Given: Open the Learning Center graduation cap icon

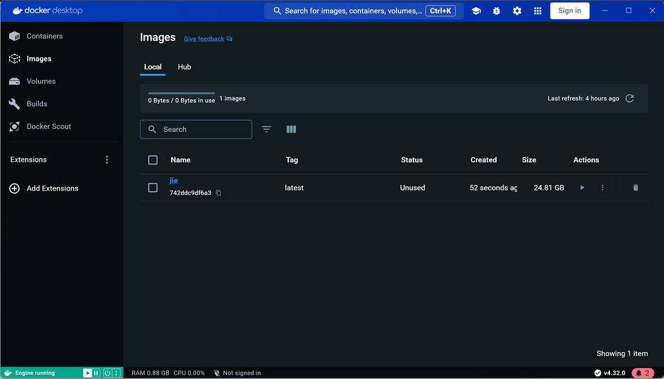Looking at the screenshot, I should (x=476, y=11).
